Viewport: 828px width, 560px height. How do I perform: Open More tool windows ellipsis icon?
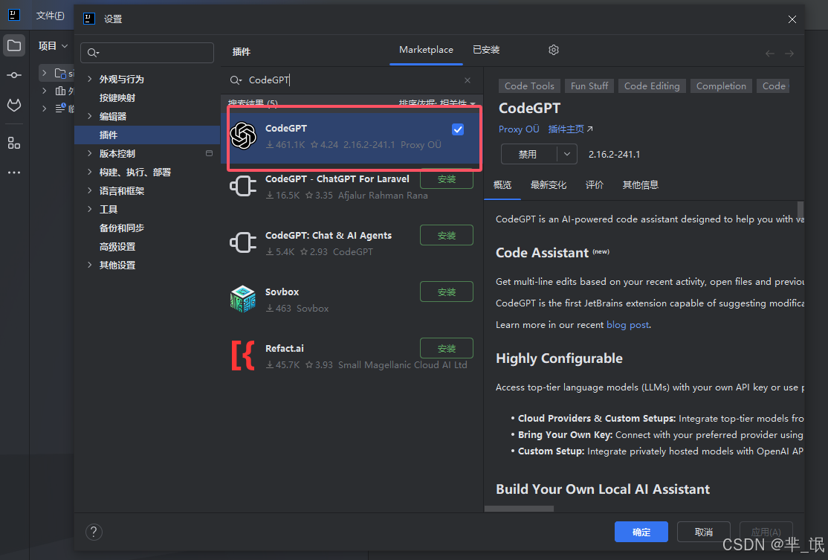tap(14, 173)
